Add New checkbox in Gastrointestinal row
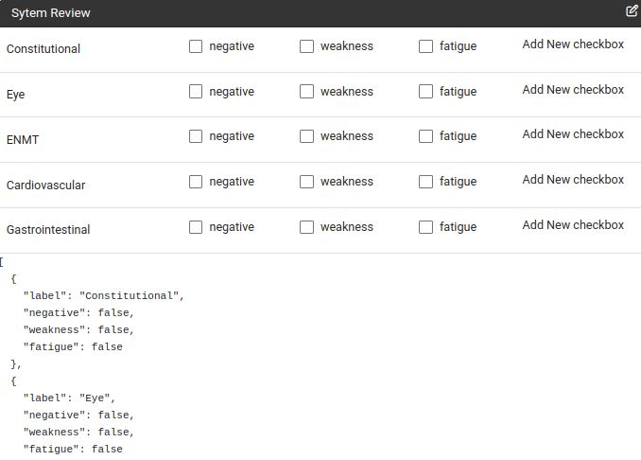This screenshot has height=460, width=641. [x=573, y=225]
